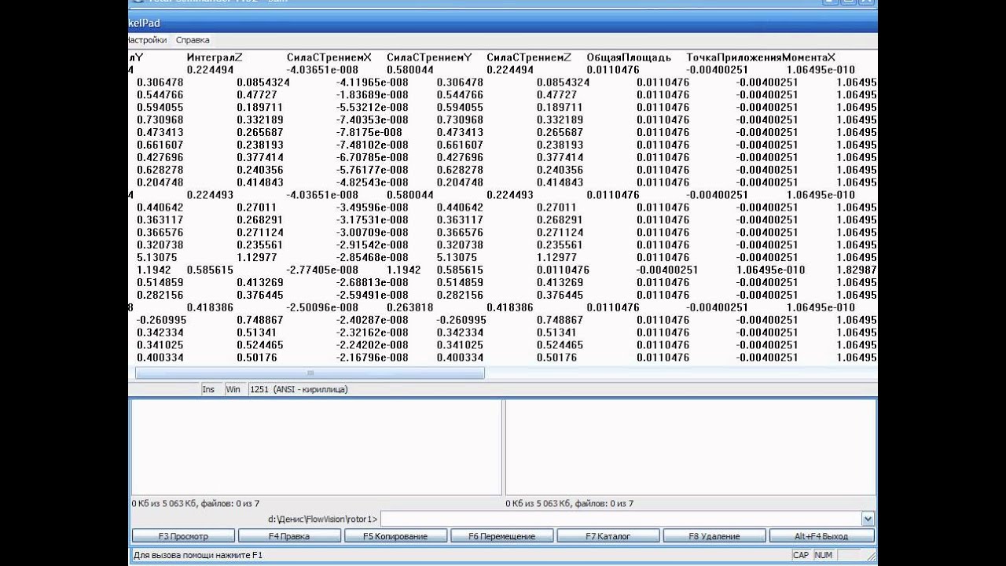
Task: Click the value -2.68813e-008
Action: pyautogui.click(x=373, y=283)
